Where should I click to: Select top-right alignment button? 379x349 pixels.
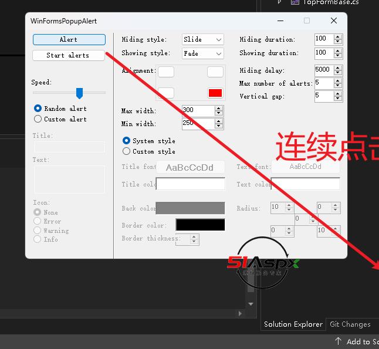pyautogui.click(x=215, y=72)
